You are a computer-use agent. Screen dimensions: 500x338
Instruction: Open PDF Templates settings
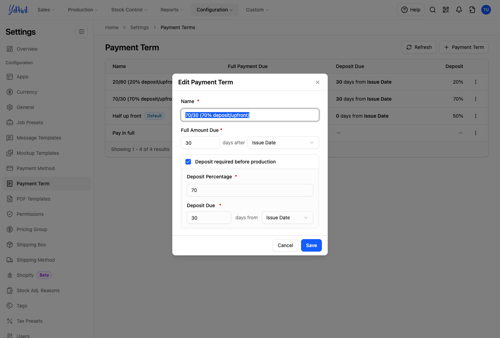tap(47, 199)
